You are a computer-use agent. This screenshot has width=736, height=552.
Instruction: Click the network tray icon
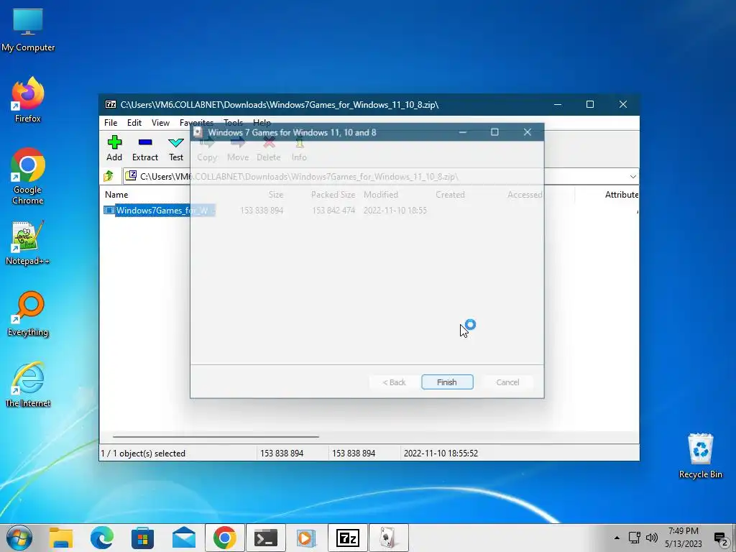[x=635, y=538]
